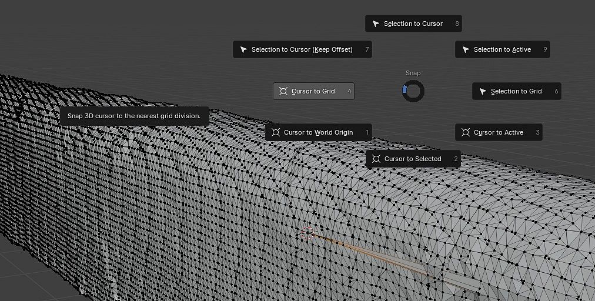Image resolution: width=595 pixels, height=301 pixels.
Task: Click the shortcut number 8 on Selection to Cursor
Action: pyautogui.click(x=457, y=24)
